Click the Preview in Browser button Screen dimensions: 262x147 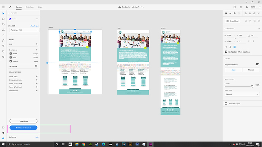coord(24,128)
